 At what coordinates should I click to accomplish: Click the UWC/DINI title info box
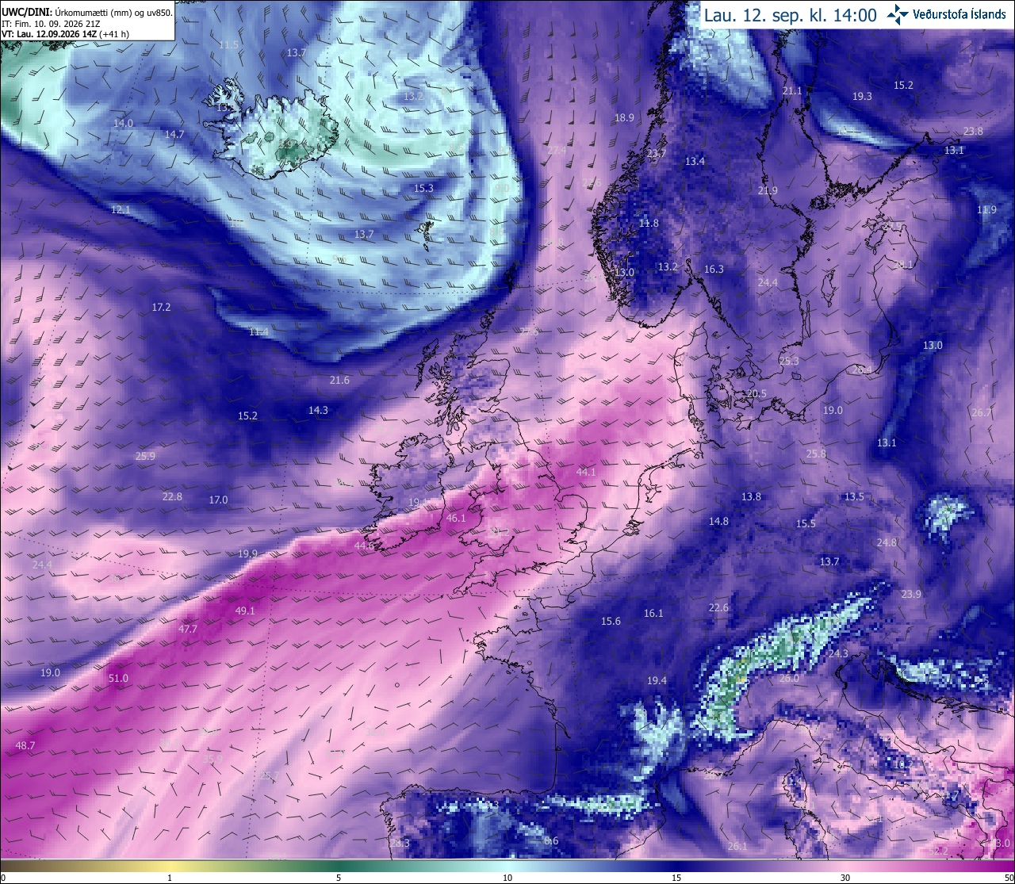click(87, 20)
